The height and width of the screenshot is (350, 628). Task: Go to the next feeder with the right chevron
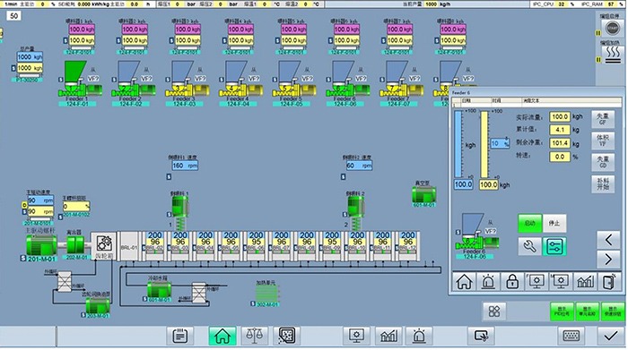(x=608, y=260)
